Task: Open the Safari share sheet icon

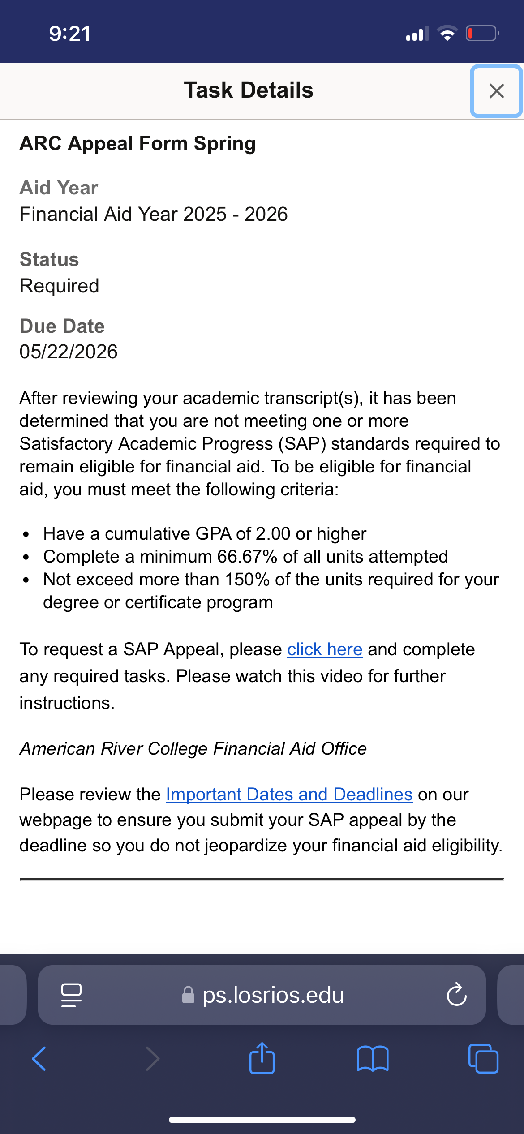Action: [262, 1058]
